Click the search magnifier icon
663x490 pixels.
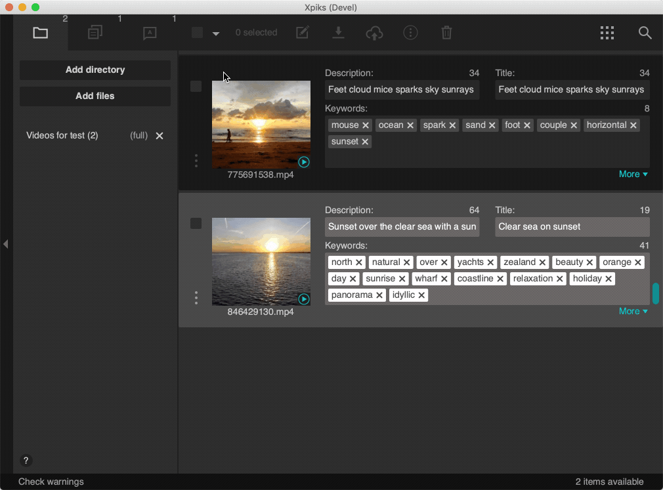pyautogui.click(x=645, y=33)
